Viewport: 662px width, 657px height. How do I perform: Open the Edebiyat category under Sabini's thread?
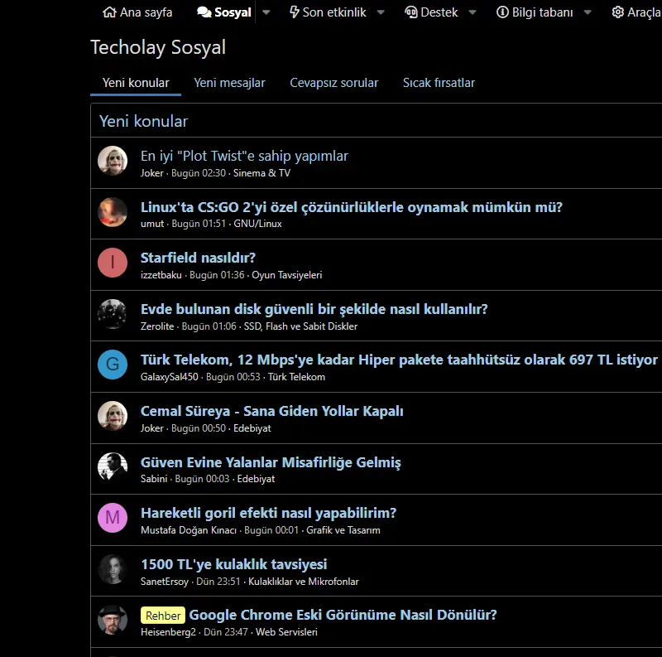point(256,479)
